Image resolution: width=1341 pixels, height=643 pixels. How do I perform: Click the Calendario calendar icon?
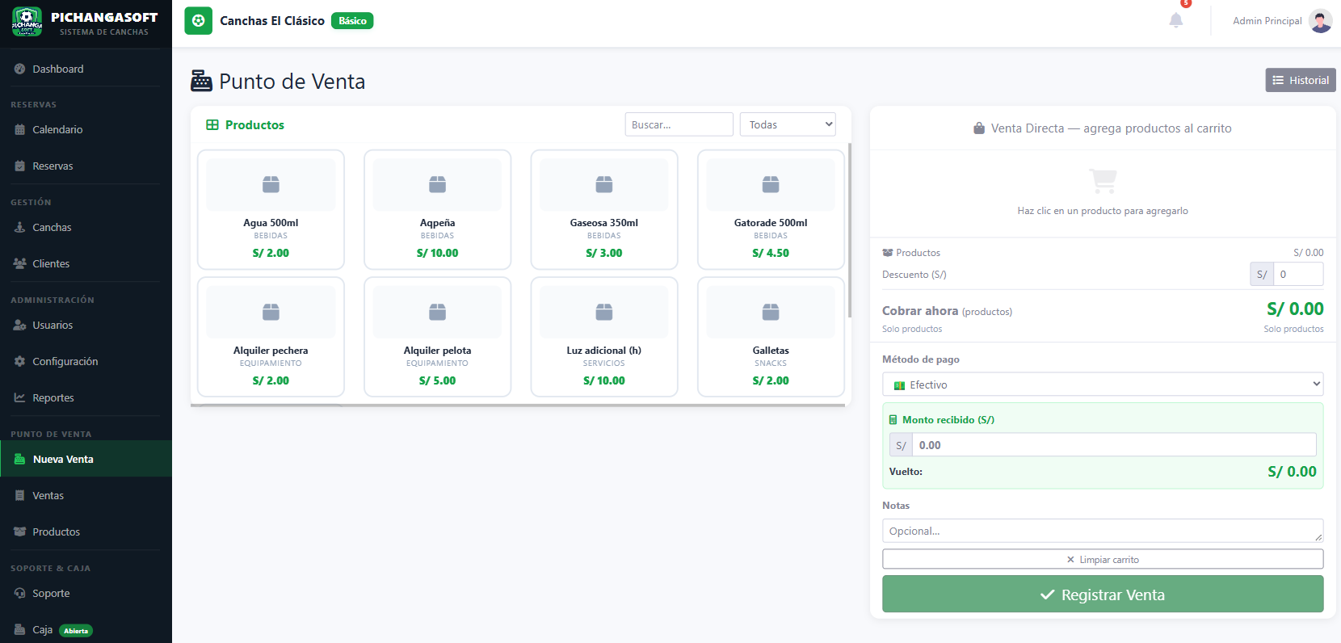click(x=19, y=129)
